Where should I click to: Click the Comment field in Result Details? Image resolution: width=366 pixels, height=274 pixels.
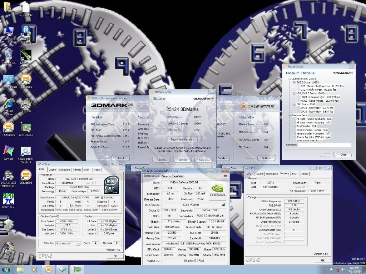click(325, 145)
